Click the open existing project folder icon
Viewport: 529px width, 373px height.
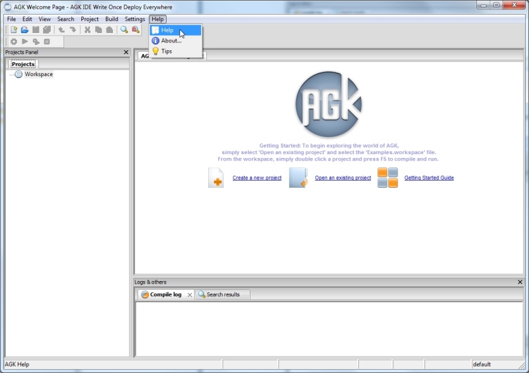(299, 177)
